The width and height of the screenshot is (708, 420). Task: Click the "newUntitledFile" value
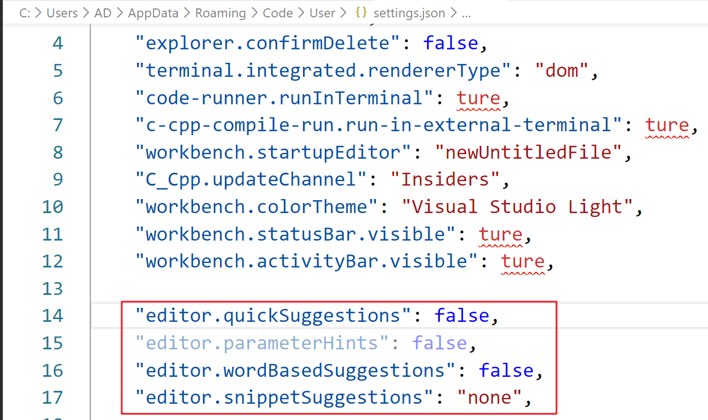528,153
